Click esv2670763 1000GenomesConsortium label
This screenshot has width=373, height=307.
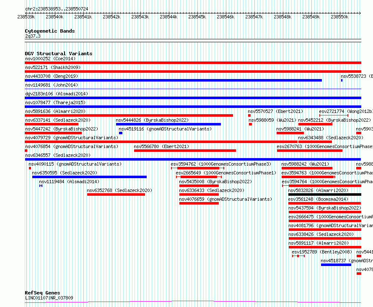pyautogui.click(x=325, y=146)
